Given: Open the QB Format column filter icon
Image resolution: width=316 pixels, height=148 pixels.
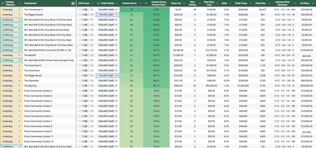Looking at the screenshot, I should 93,3.
